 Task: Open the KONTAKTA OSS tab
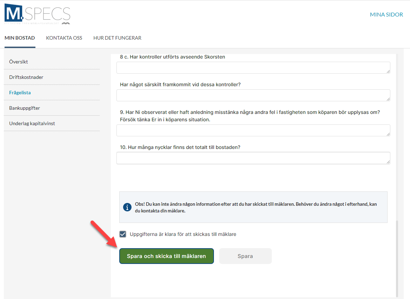(x=64, y=38)
